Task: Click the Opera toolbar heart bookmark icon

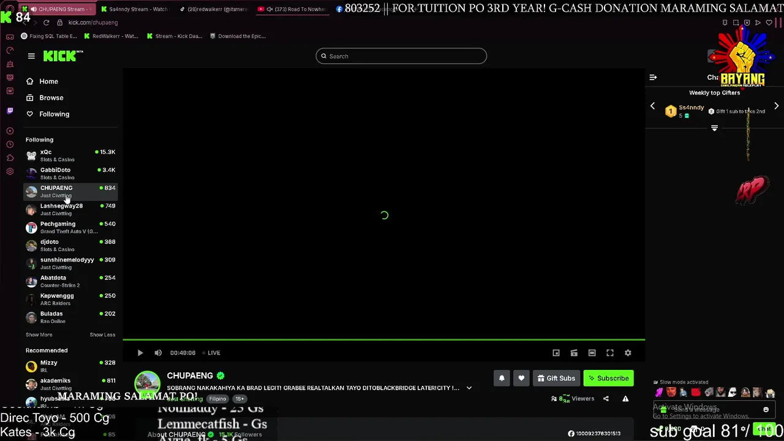Action: (769, 23)
